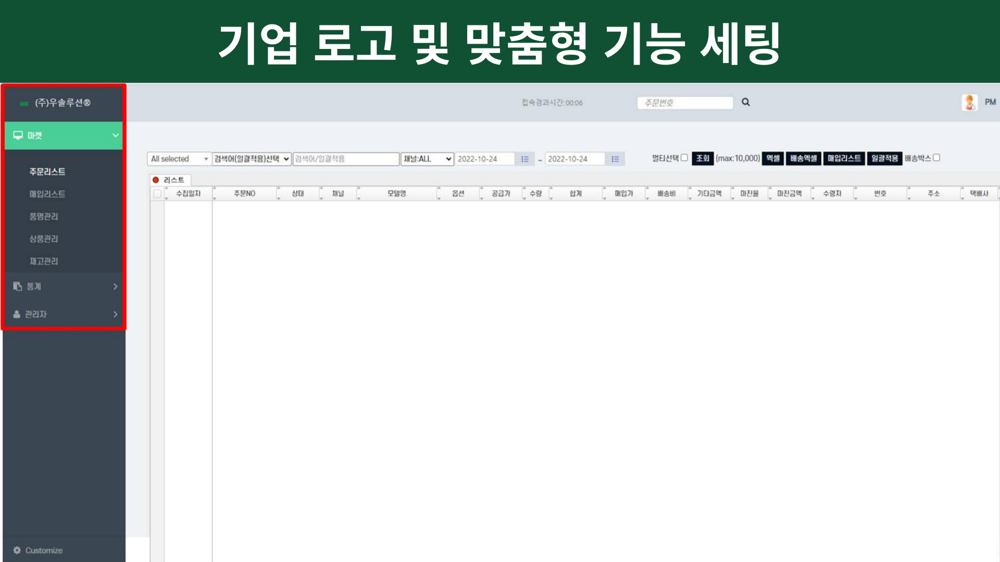Check the select-all checkbox in table header
1000x562 pixels.
click(x=157, y=194)
